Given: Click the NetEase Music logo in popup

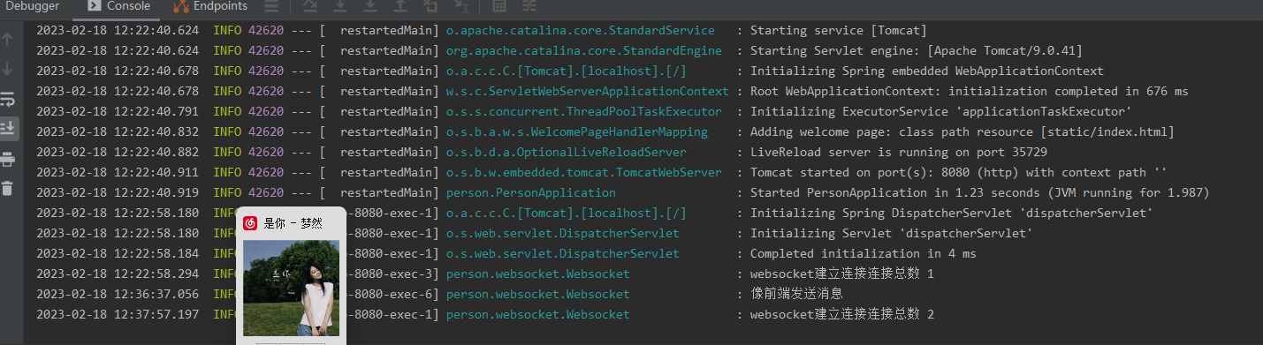Looking at the screenshot, I should point(251,223).
